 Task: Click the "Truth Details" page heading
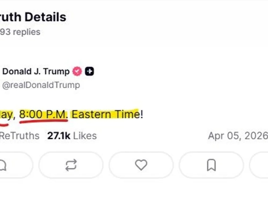[x=33, y=17]
